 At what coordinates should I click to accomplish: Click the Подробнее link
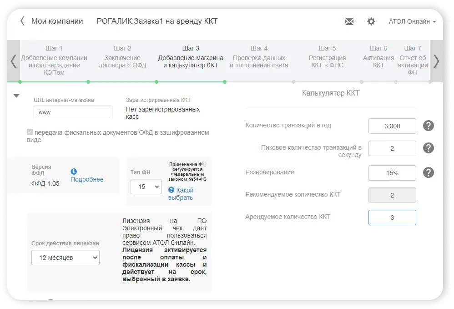point(87,179)
